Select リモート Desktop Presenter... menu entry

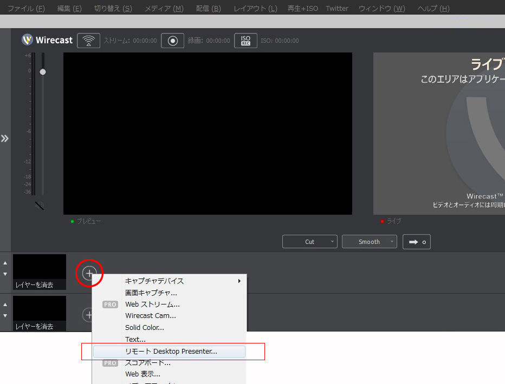(170, 351)
